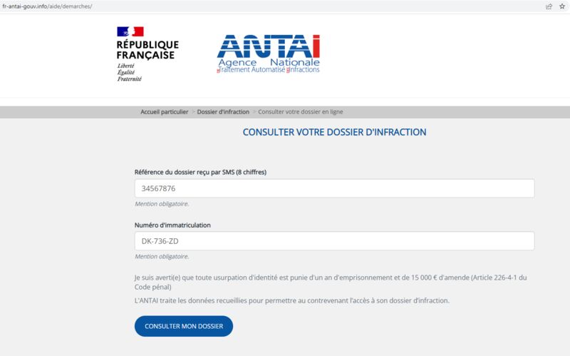Click the République Française wordmark text

tap(147, 50)
